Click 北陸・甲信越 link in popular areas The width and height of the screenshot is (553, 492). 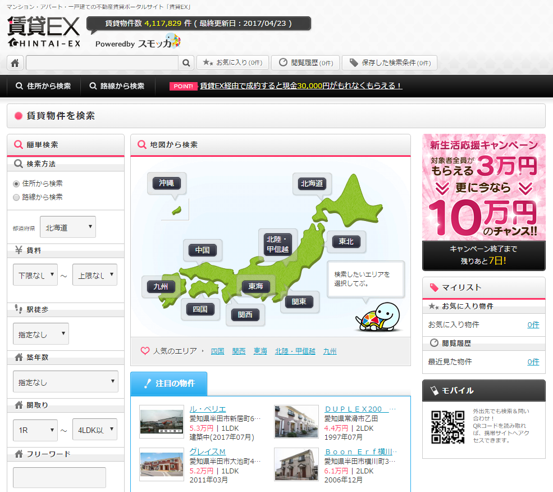click(295, 351)
